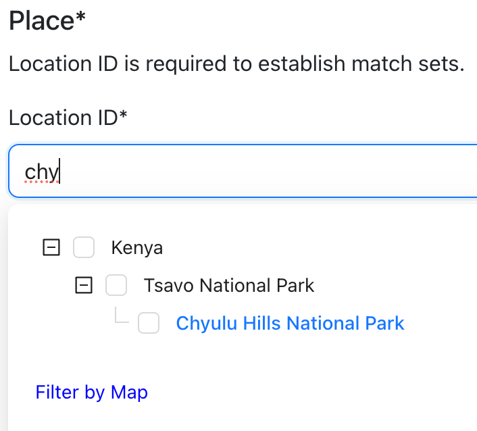The height and width of the screenshot is (431, 477).
Task: Collapse the Kenya tree node
Action: 51,247
